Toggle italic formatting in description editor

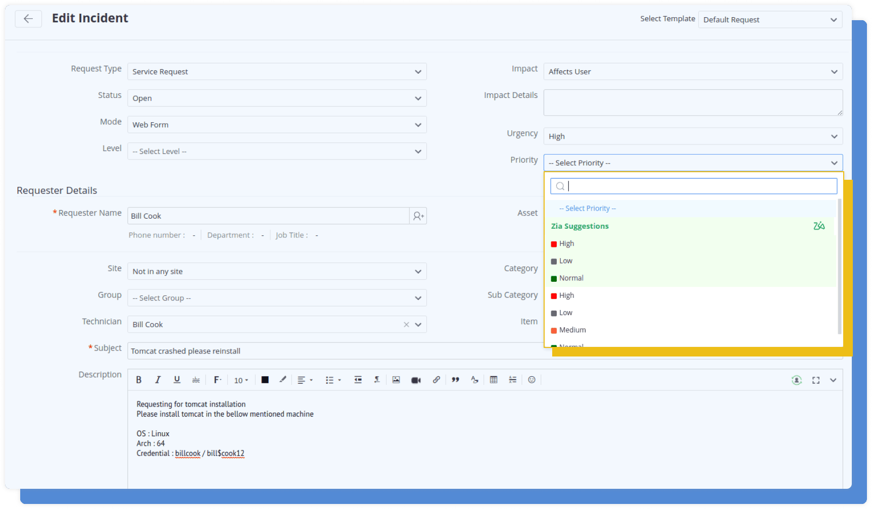pos(158,380)
